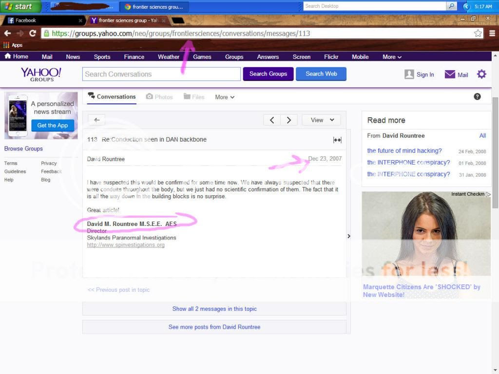Click Show all 2 messages in this topic
Screen dimensions: 499x374
[x=214, y=309]
